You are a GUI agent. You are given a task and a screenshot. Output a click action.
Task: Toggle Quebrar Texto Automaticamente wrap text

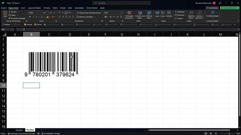point(89,13)
